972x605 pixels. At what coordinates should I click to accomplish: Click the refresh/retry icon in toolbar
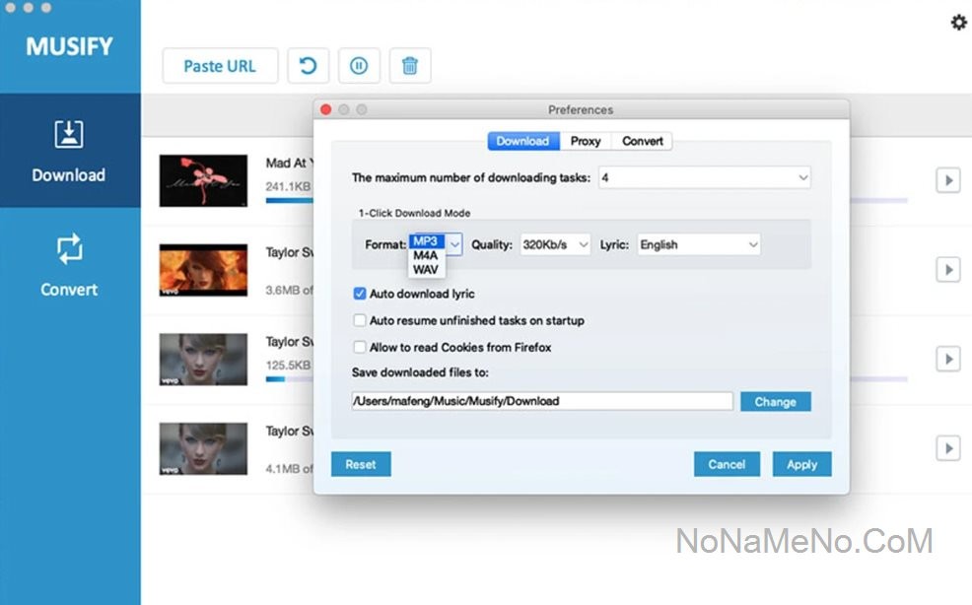(308, 66)
